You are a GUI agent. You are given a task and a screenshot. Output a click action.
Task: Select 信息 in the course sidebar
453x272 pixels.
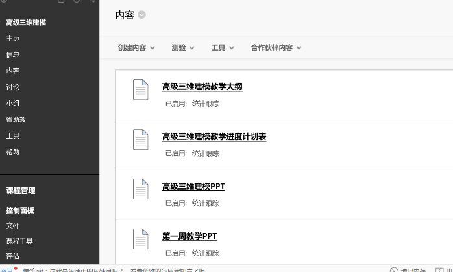tap(13, 55)
